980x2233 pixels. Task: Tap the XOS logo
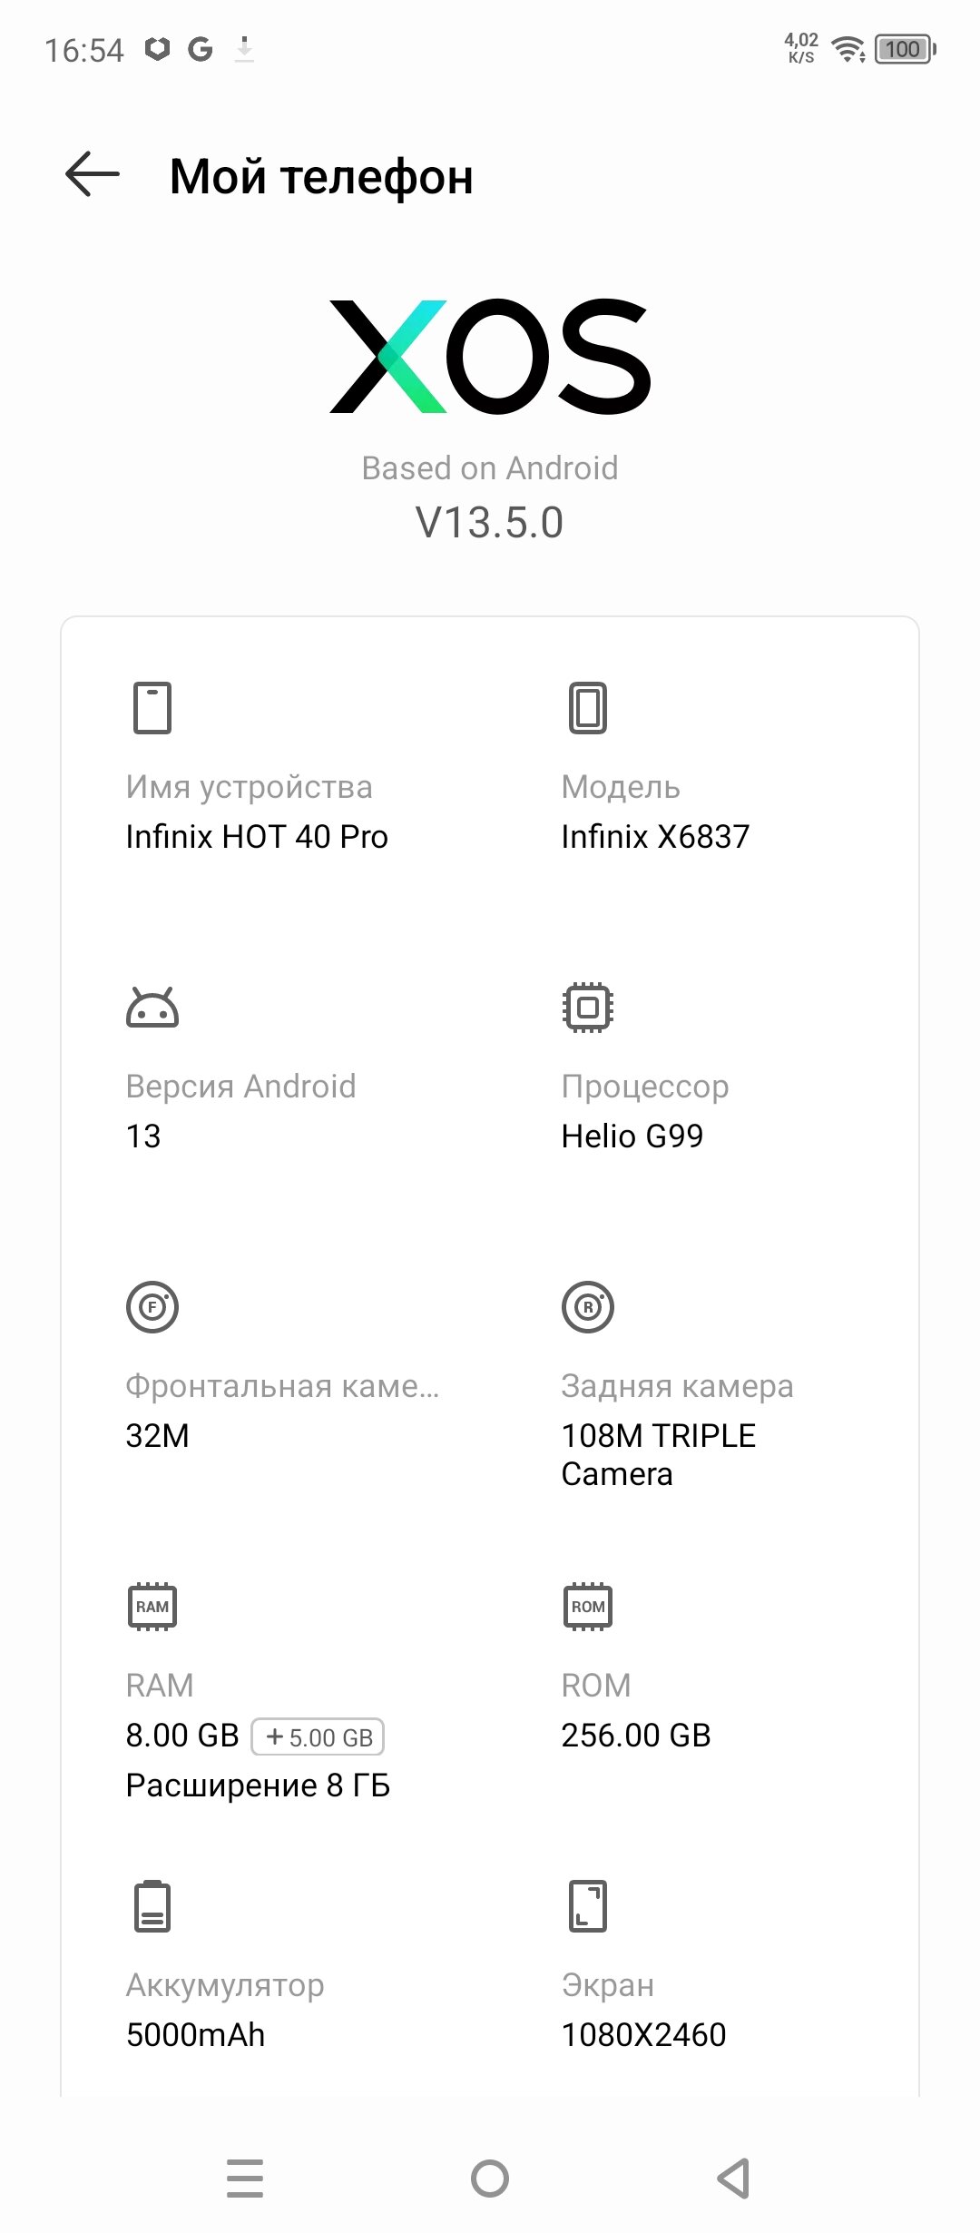[490, 357]
